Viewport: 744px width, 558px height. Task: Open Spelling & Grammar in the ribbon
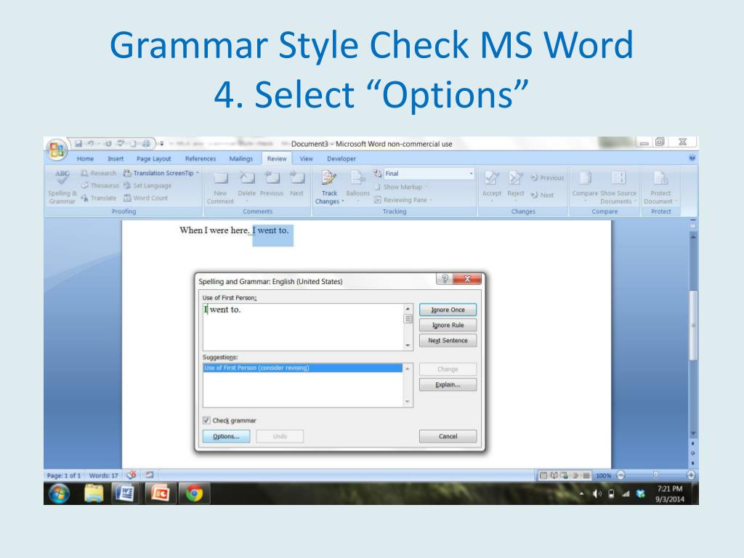tap(62, 187)
